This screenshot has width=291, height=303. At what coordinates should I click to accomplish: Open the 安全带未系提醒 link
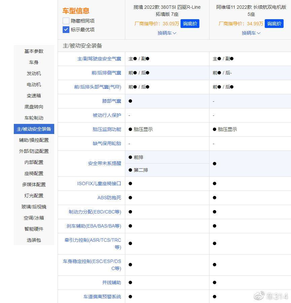[105, 164]
